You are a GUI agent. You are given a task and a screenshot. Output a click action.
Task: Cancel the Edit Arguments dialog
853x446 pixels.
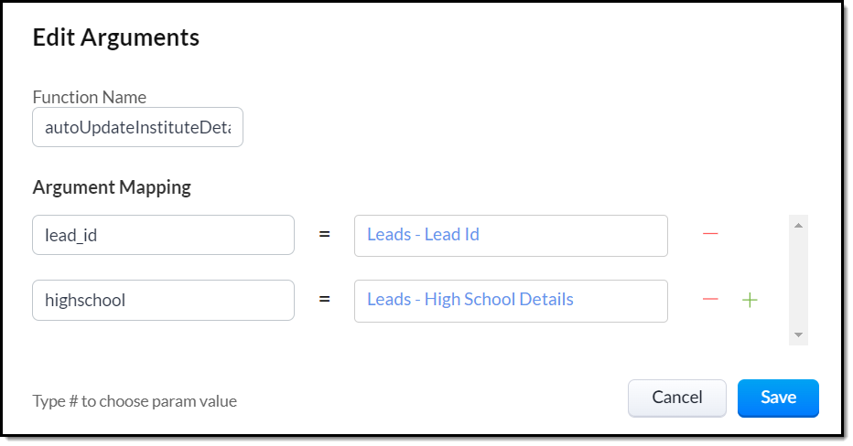coord(677,398)
